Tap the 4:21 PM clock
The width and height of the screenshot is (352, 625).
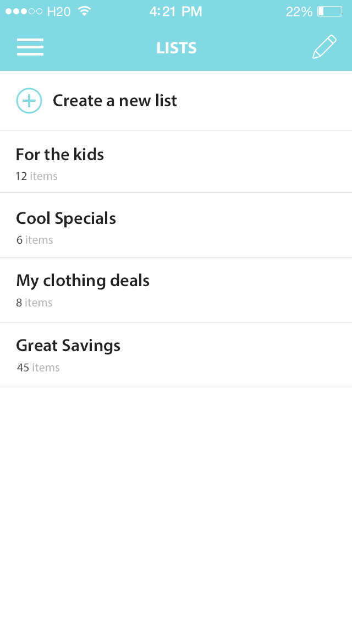[175, 12]
